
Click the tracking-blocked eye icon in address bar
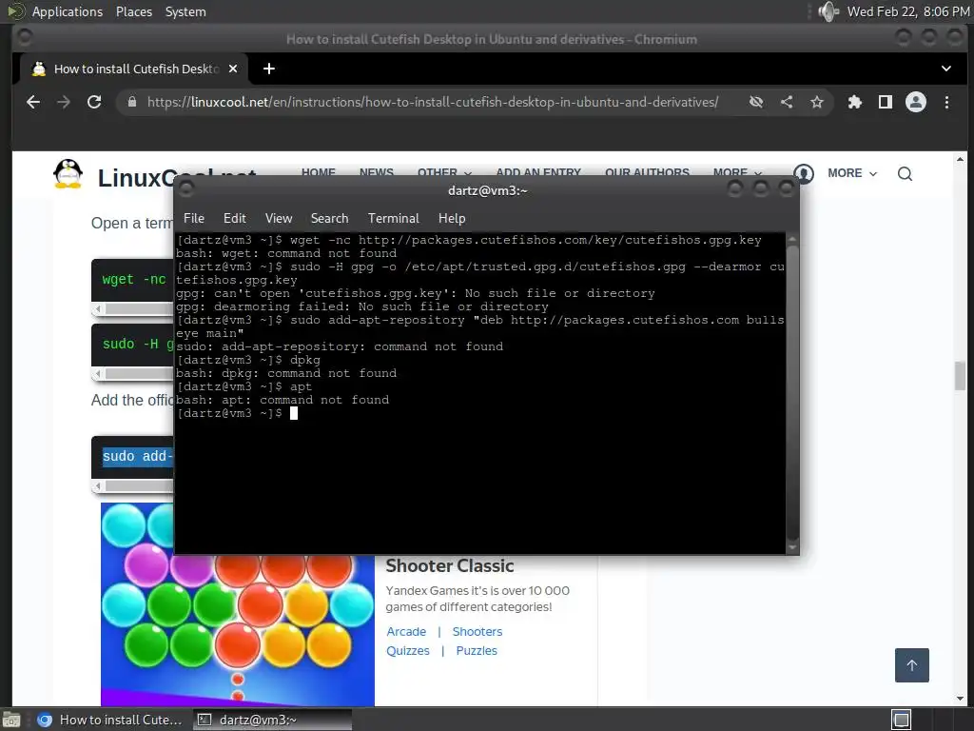756,102
